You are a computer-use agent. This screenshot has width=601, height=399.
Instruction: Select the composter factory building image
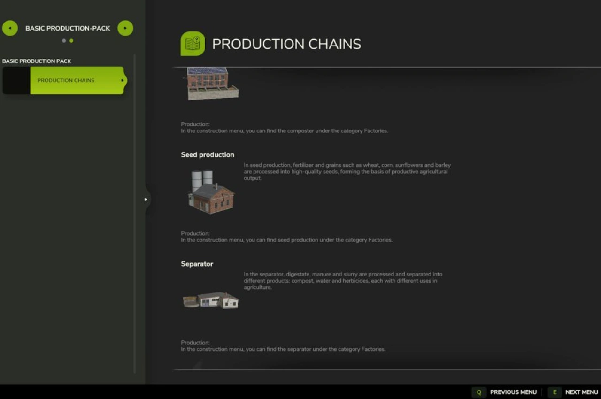(x=212, y=84)
